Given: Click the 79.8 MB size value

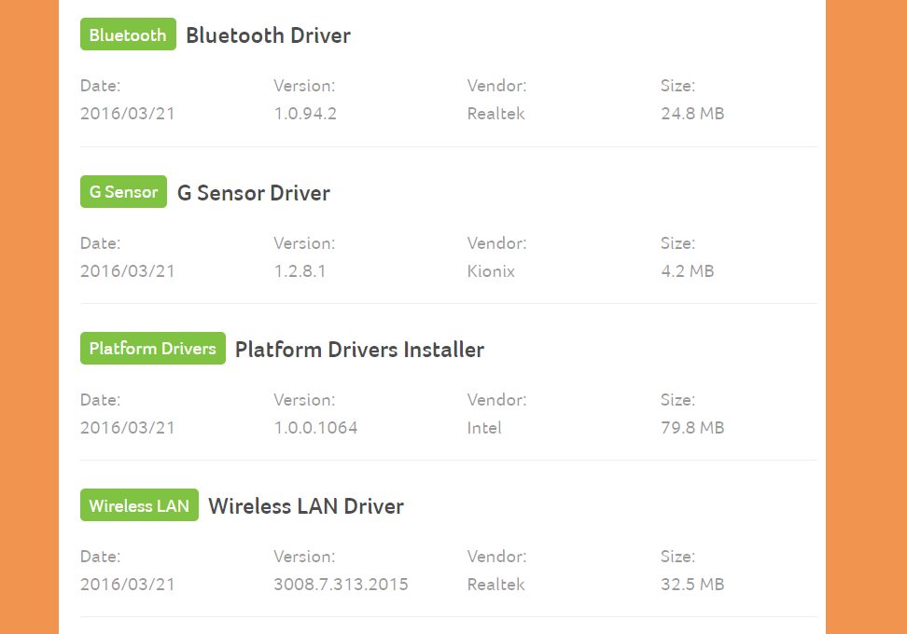Looking at the screenshot, I should click(x=692, y=428).
